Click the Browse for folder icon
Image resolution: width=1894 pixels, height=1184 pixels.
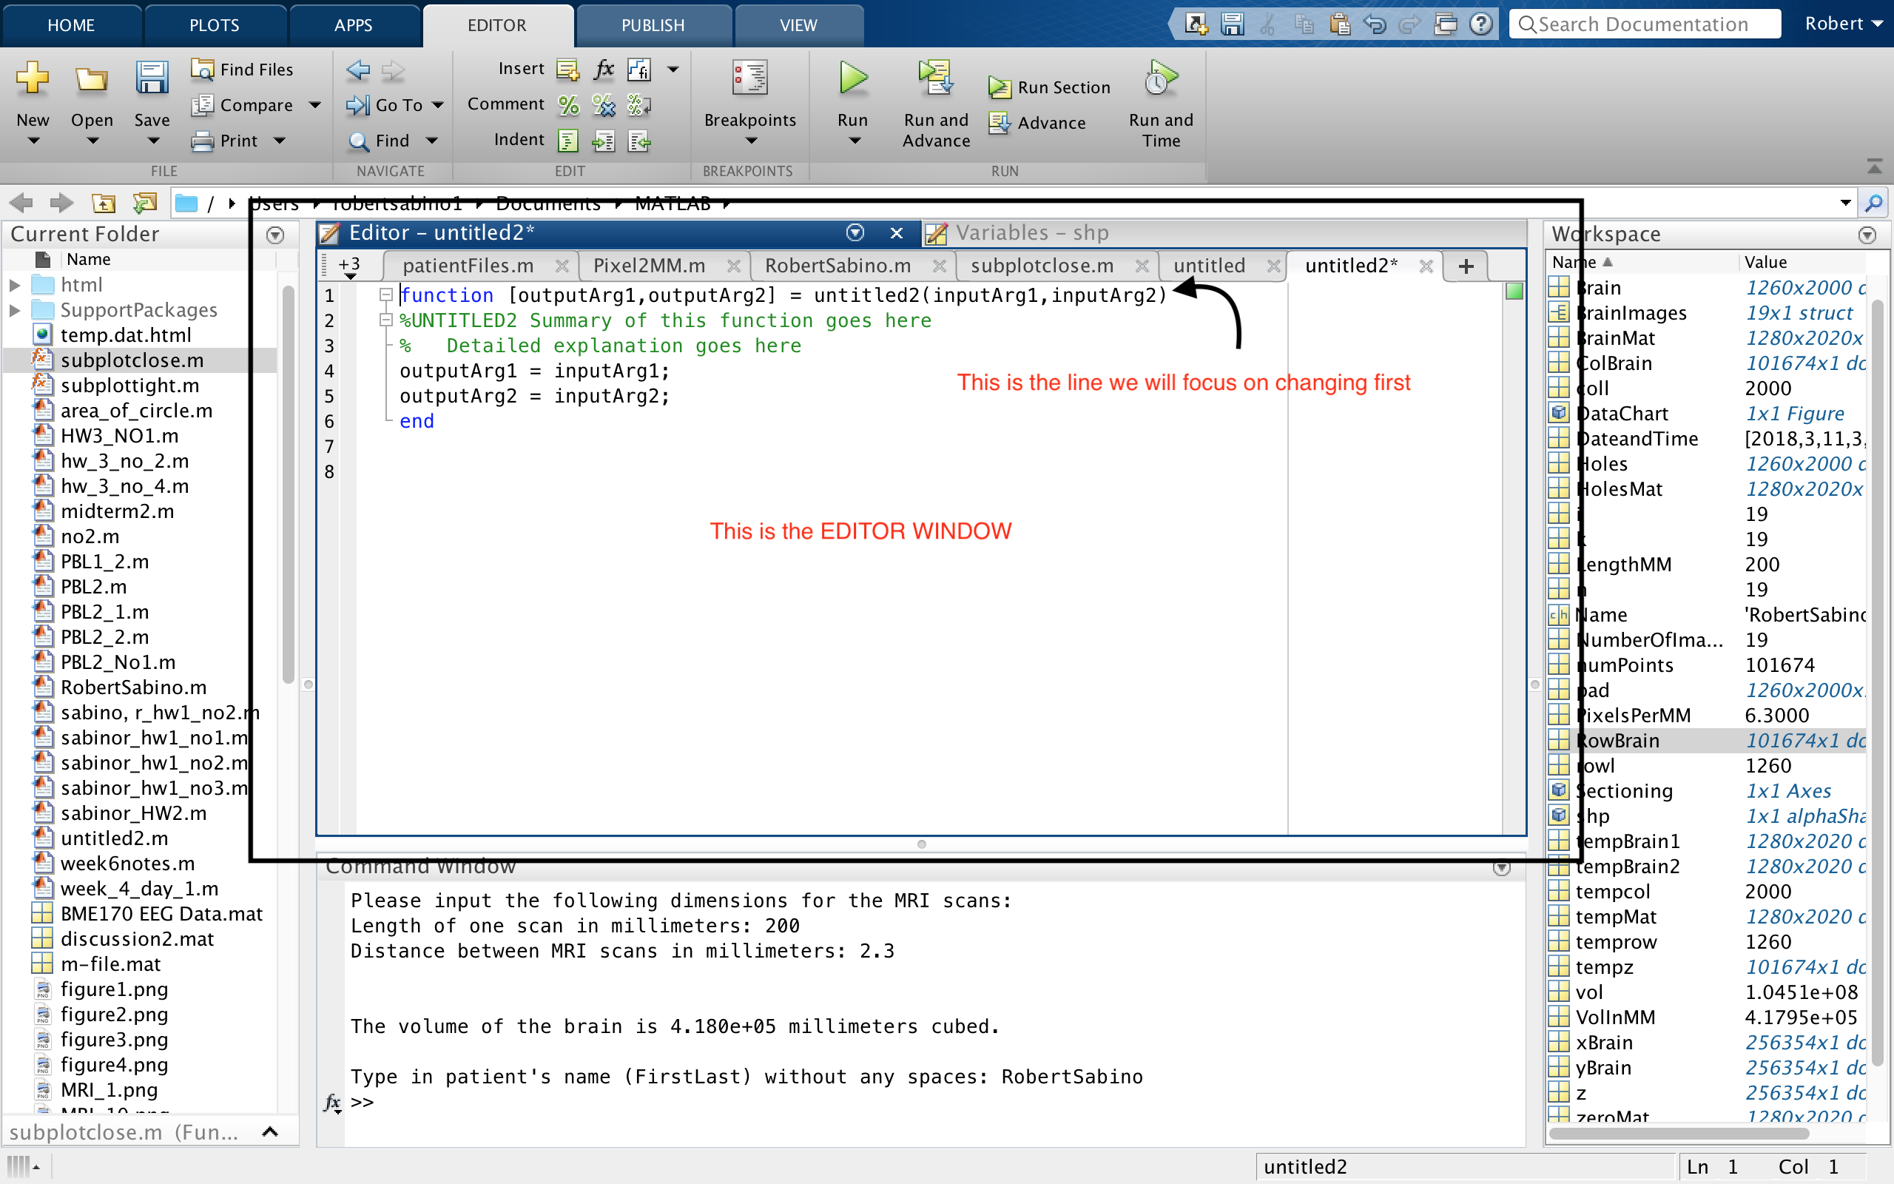tap(145, 203)
